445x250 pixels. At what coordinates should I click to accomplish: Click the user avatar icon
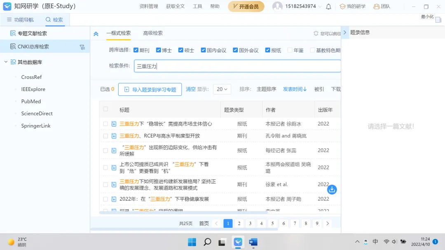pos(277,6)
